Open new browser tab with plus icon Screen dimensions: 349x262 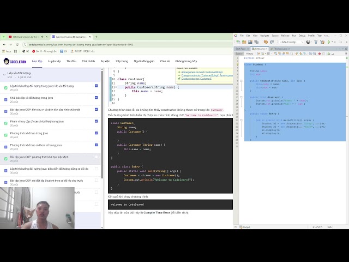tap(96, 37)
